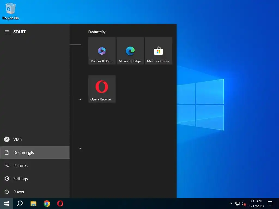Open File Explorer from the taskbar
Screen dimensions: 279x209
pos(33,204)
